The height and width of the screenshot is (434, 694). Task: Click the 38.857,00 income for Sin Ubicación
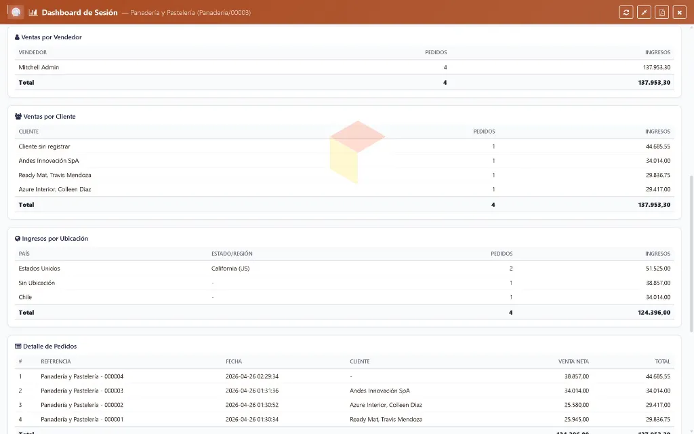click(x=657, y=283)
